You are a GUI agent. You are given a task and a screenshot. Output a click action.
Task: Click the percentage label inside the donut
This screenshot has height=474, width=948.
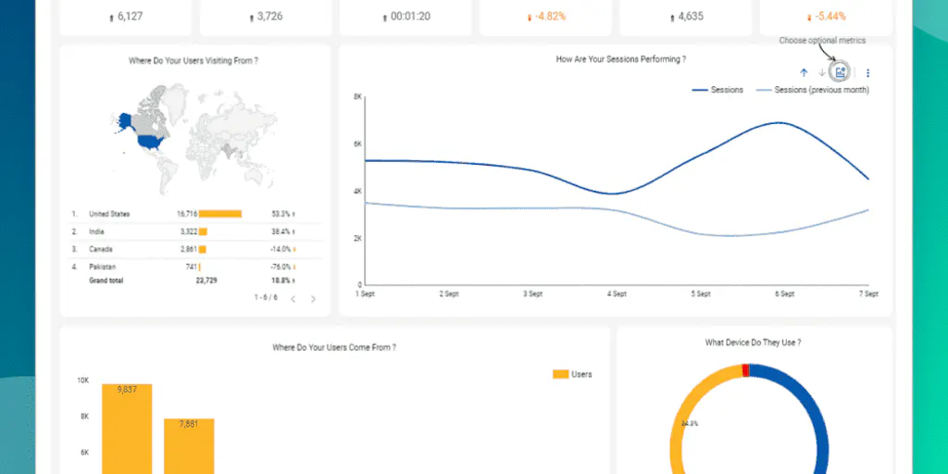coord(690,424)
